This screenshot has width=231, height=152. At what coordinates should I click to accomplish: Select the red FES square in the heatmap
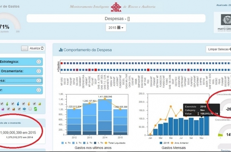tap(148, 70)
